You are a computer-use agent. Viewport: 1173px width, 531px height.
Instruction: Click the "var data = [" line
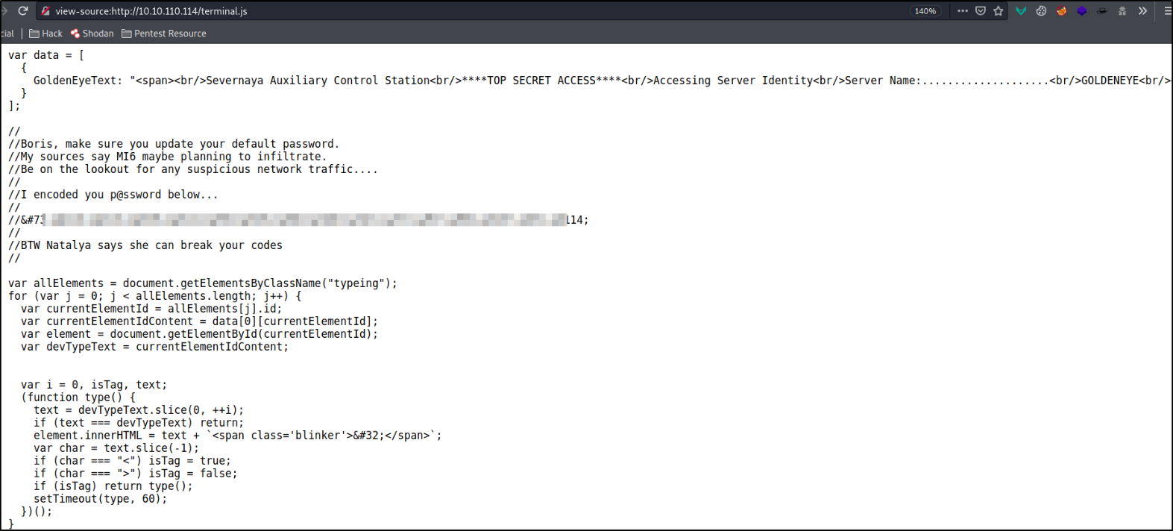[x=46, y=55]
